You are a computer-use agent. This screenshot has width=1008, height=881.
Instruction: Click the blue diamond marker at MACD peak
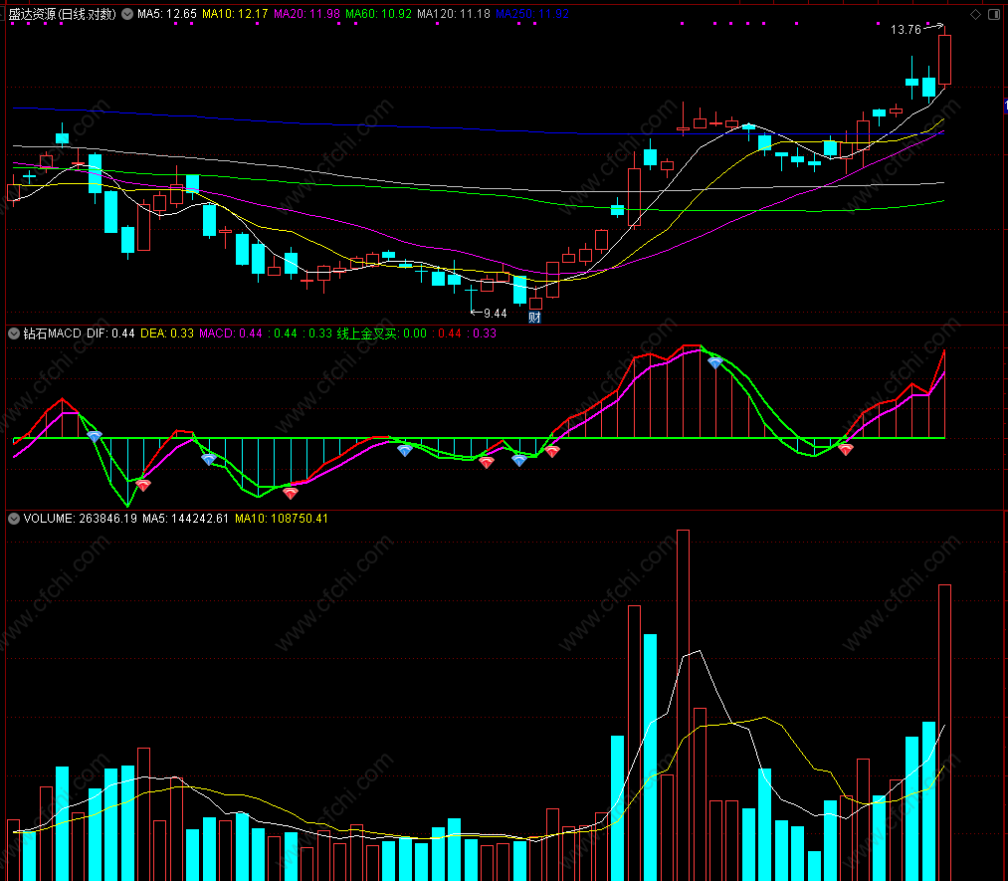pyautogui.click(x=714, y=363)
